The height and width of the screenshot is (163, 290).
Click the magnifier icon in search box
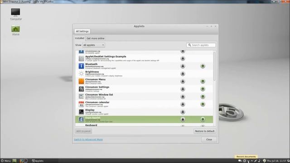[x=189, y=45]
